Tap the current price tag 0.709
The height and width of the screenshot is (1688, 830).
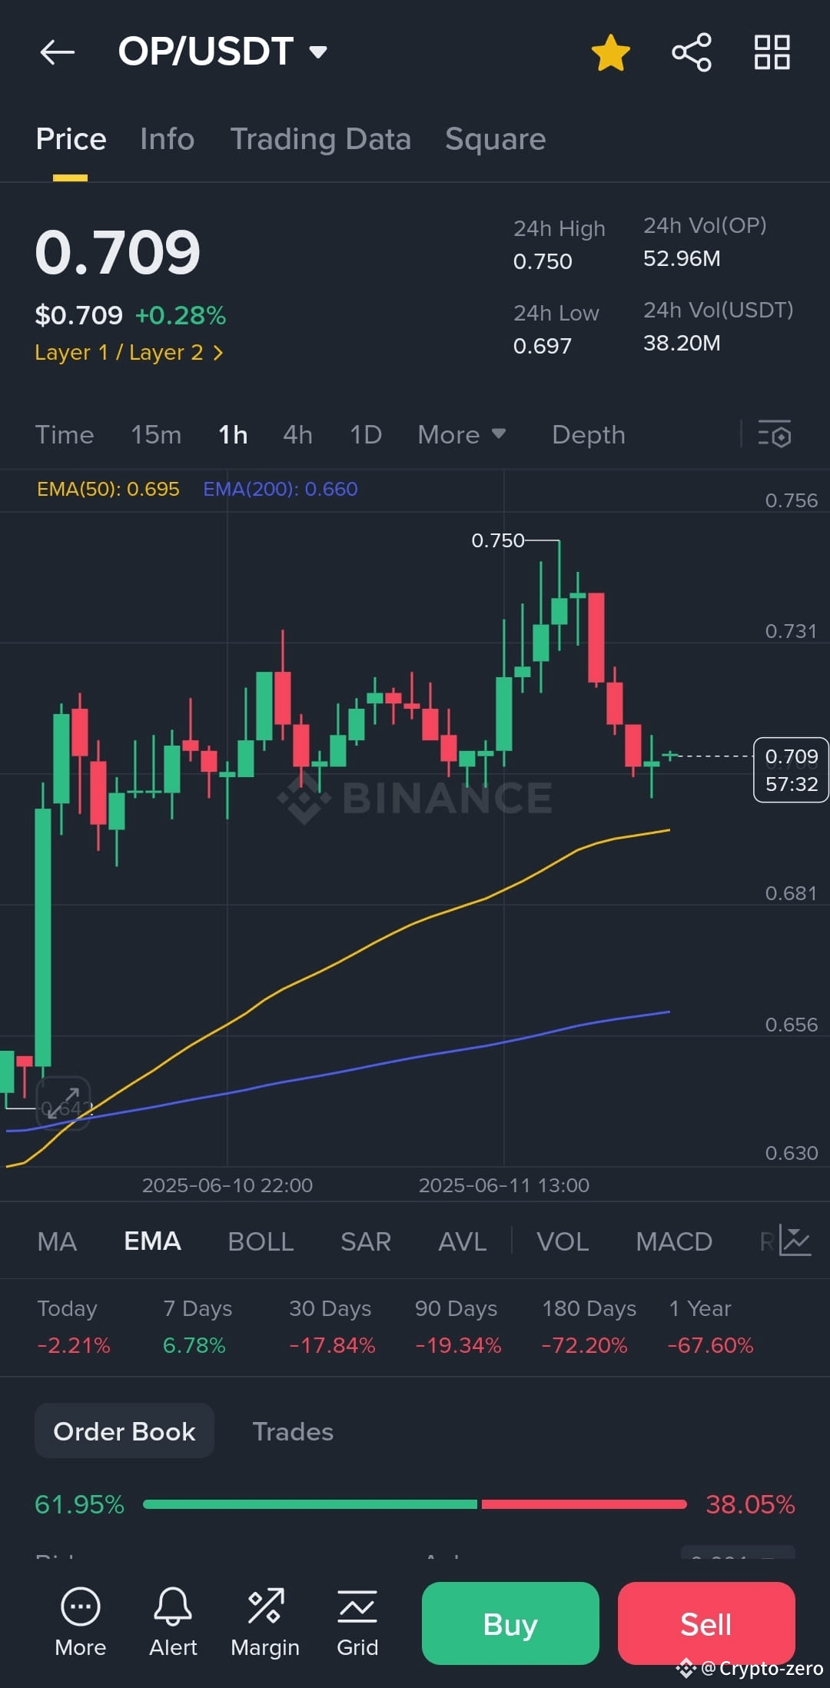791,770
